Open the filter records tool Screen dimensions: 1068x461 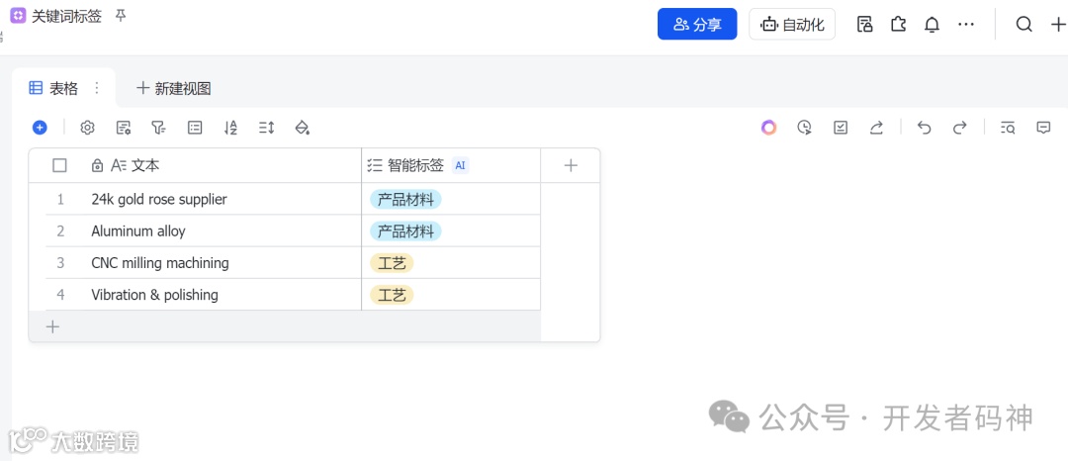click(x=158, y=128)
